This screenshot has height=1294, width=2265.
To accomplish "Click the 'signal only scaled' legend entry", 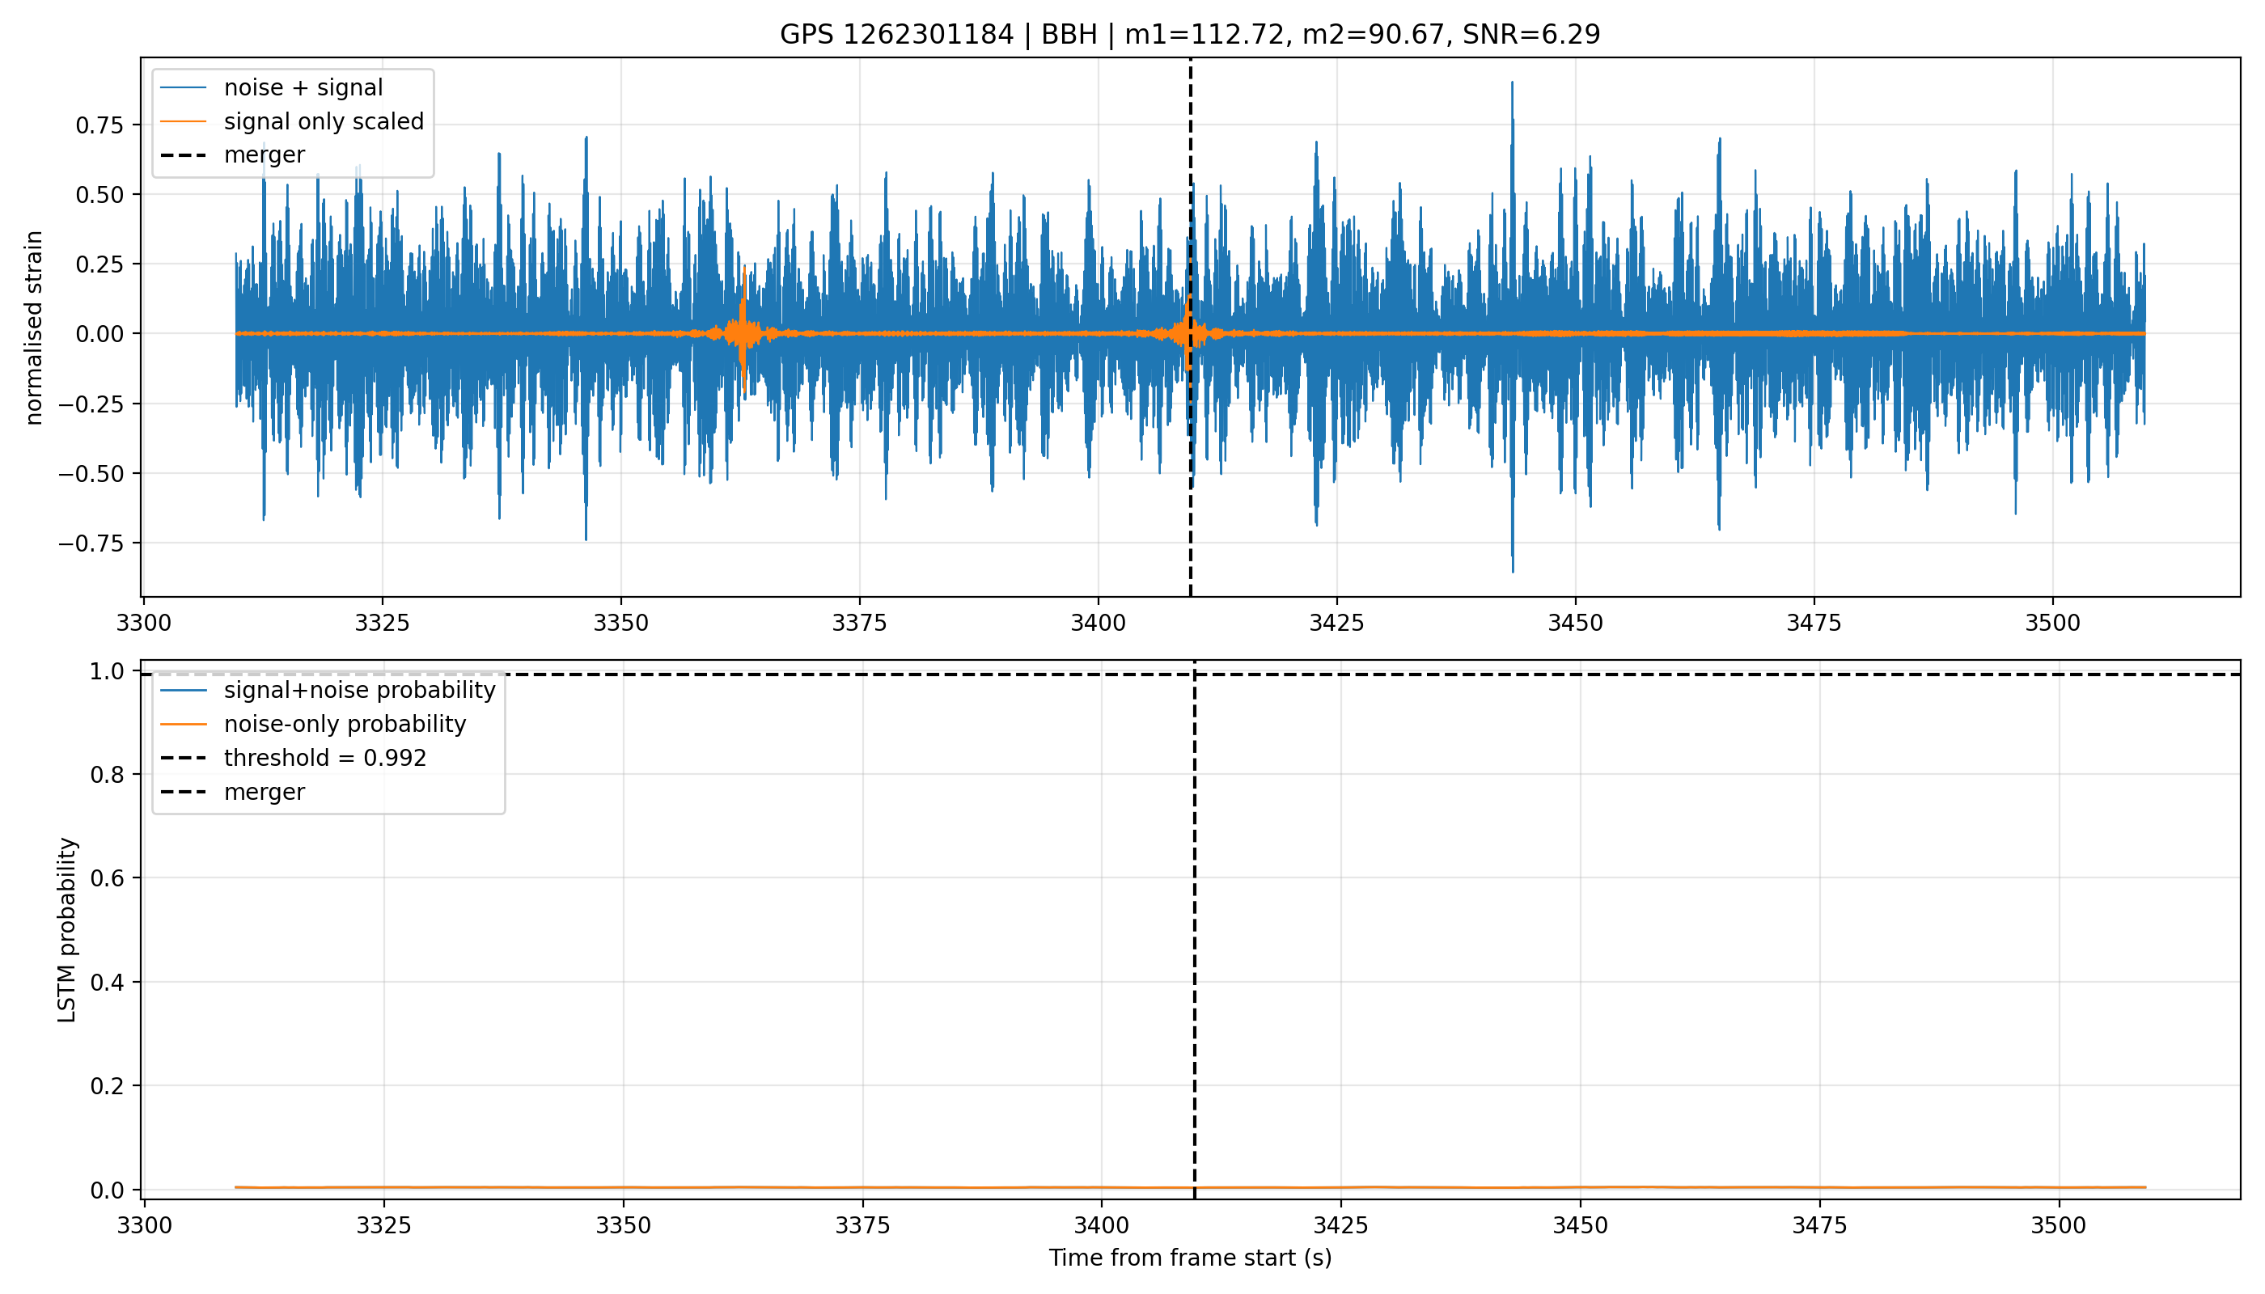I will pos(324,122).
